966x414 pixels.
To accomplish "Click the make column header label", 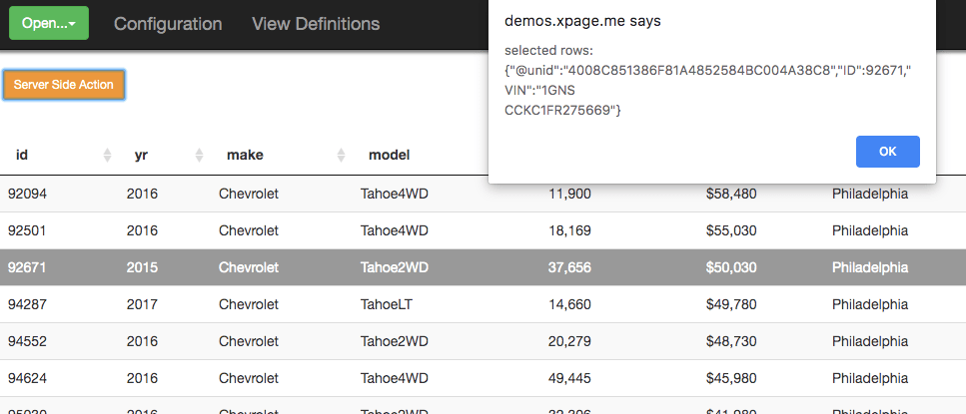I will click(245, 155).
